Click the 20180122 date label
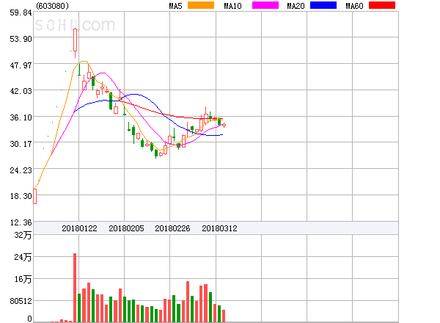This screenshot has width=440, height=323. [79, 228]
